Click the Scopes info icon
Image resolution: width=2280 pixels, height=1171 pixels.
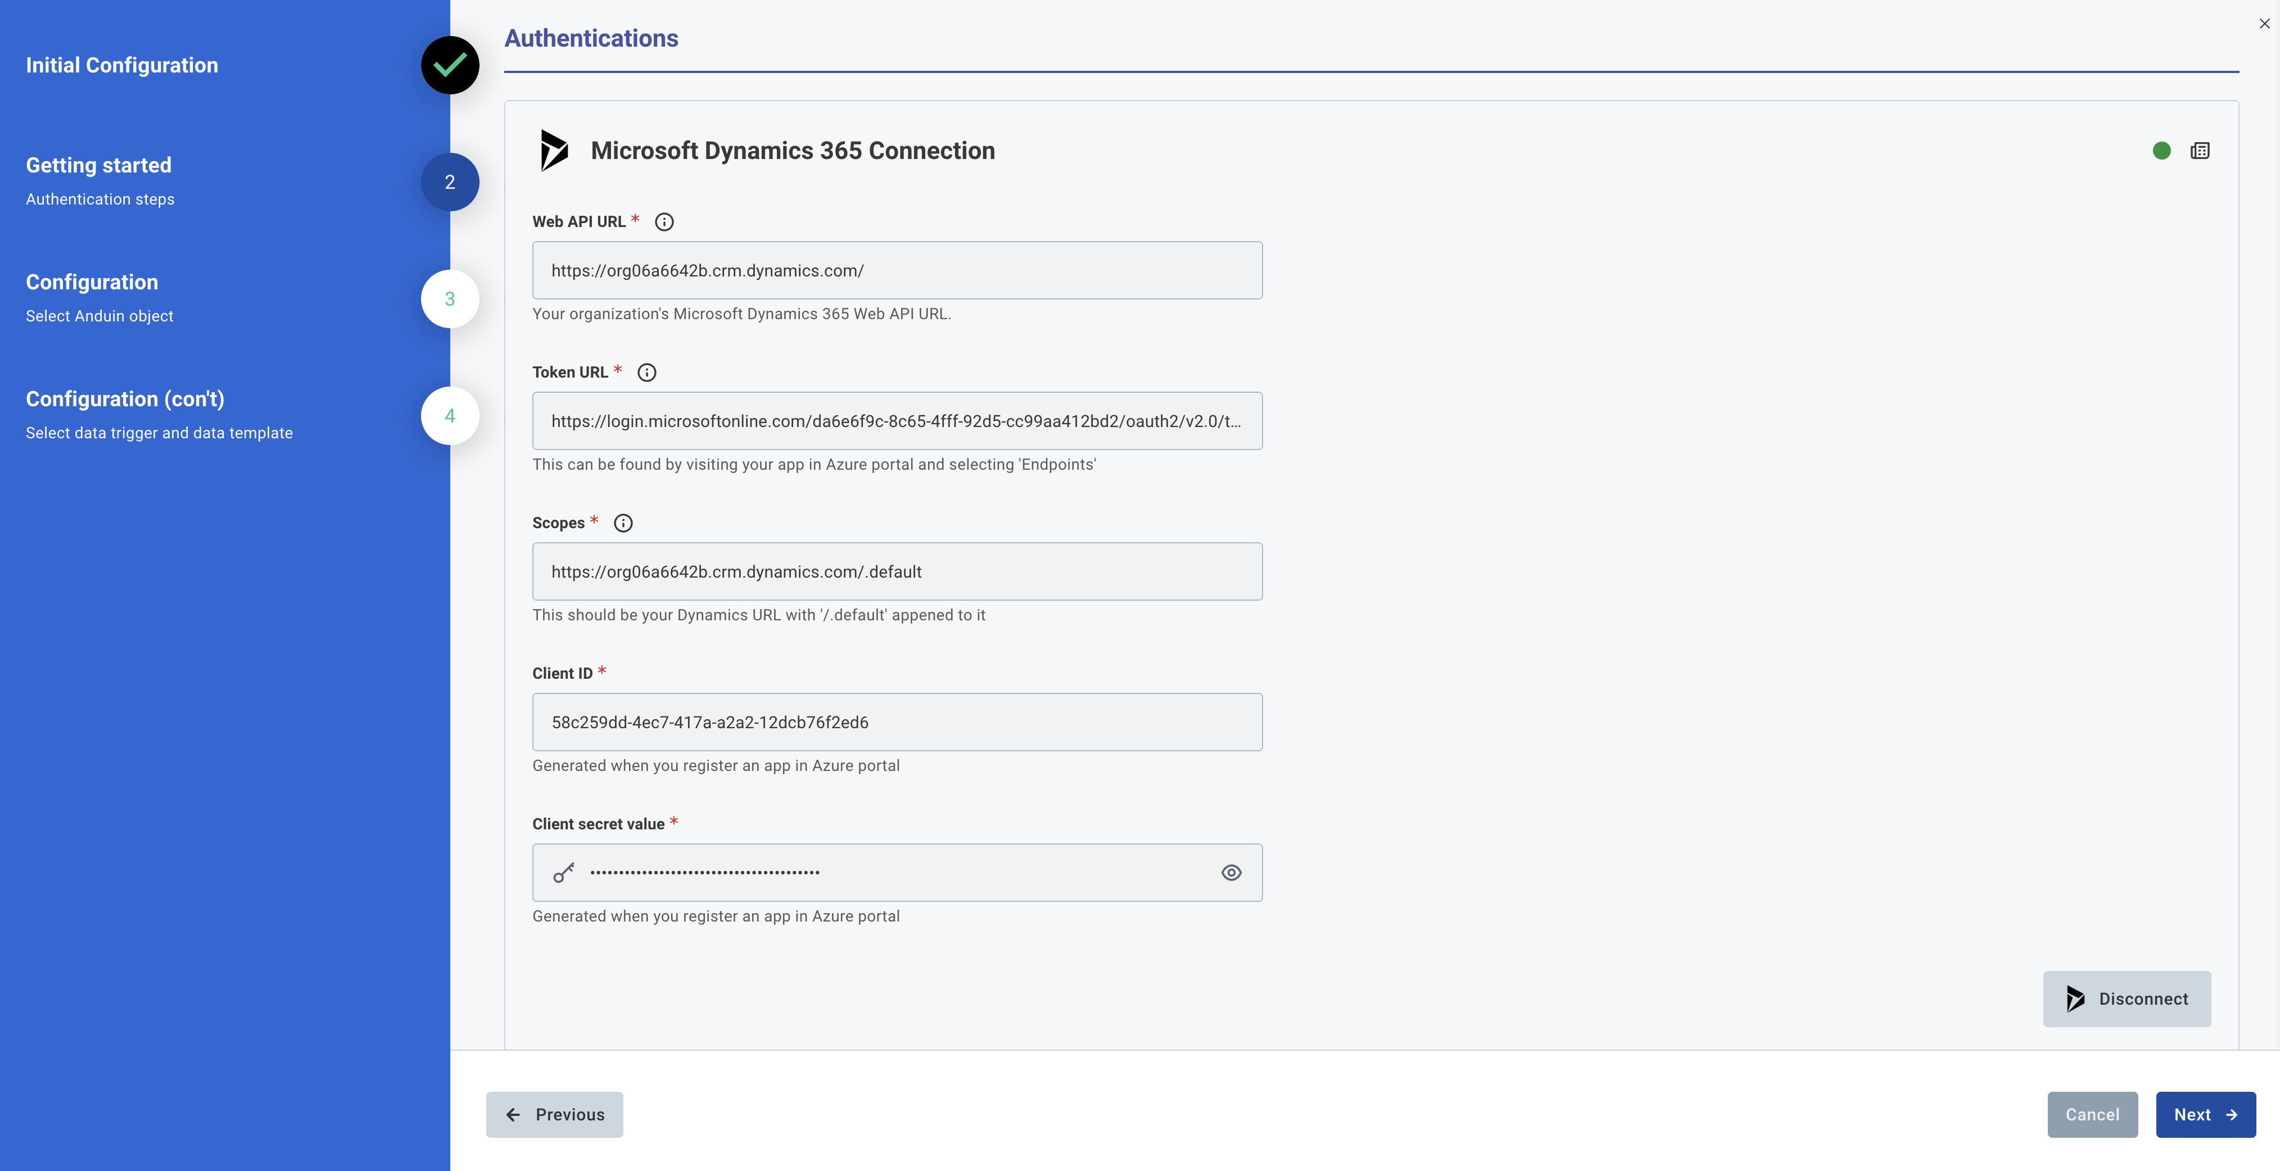coord(623,523)
